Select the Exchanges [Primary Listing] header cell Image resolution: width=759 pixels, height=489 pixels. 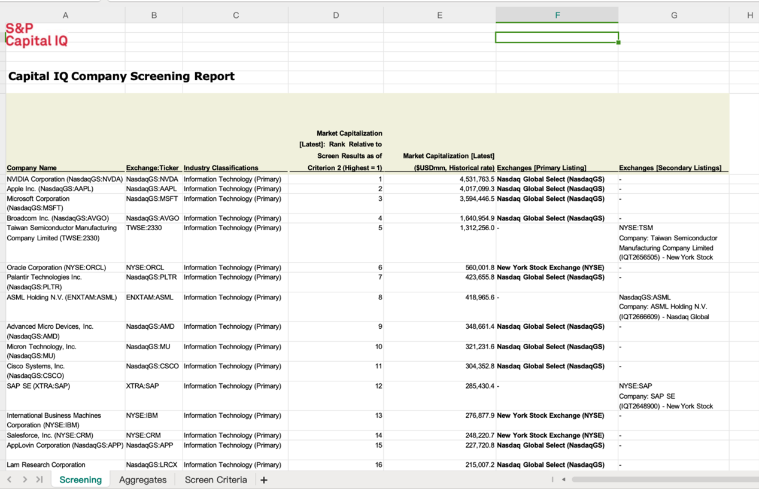click(x=541, y=168)
